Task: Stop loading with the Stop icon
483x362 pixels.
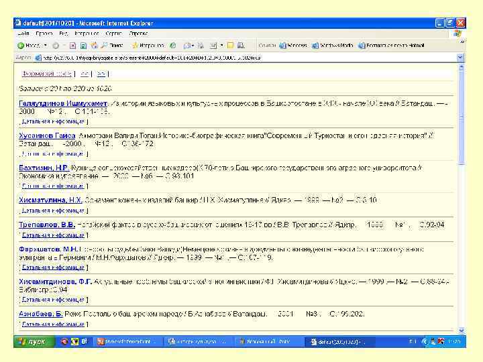Action: pyautogui.click(x=72, y=46)
